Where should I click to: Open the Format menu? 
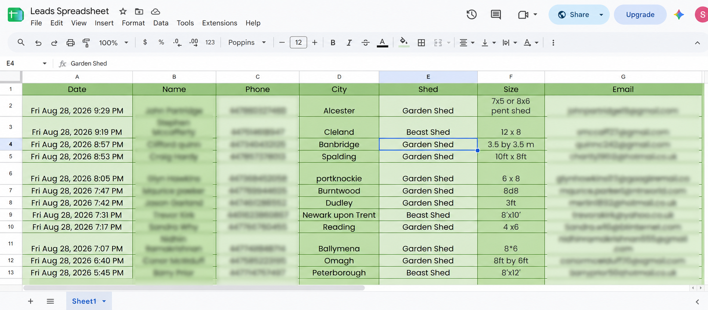click(x=133, y=23)
